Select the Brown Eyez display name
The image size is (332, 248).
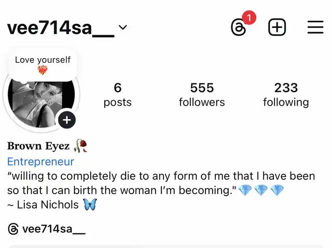[x=38, y=146]
